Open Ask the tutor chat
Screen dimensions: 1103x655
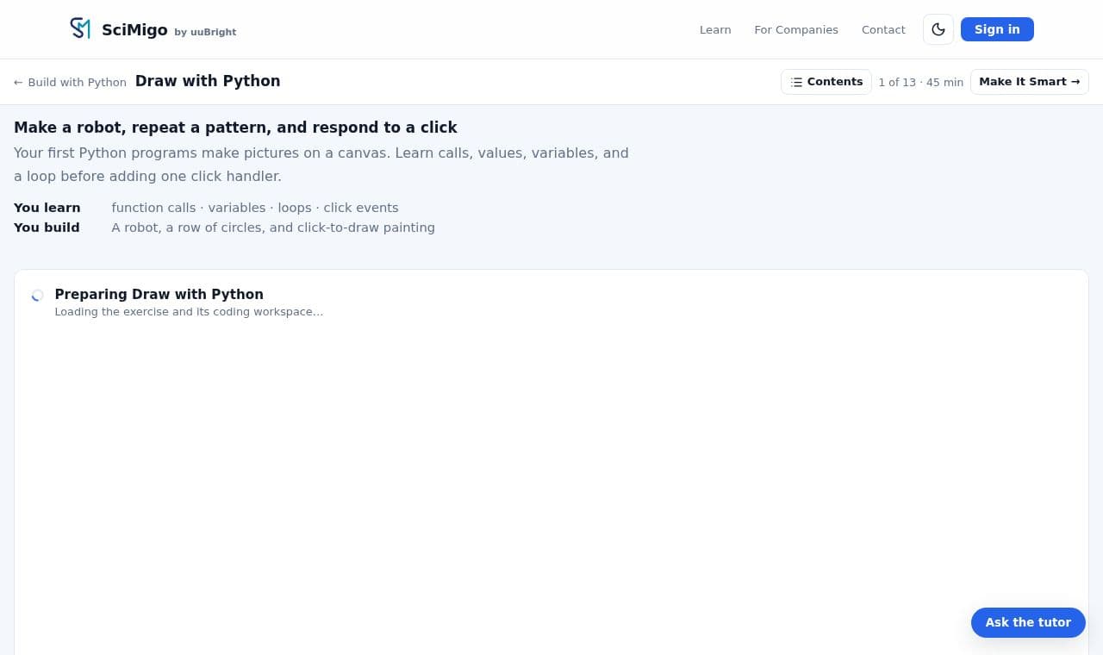tap(1028, 622)
